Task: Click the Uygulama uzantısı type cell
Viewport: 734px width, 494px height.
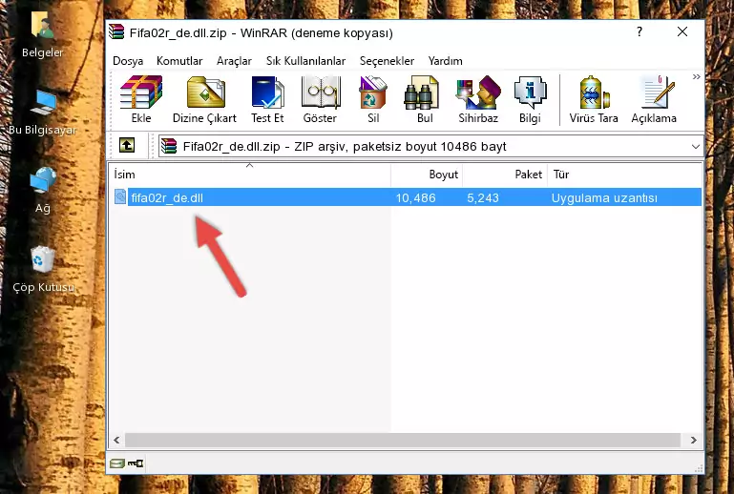Action: point(604,197)
